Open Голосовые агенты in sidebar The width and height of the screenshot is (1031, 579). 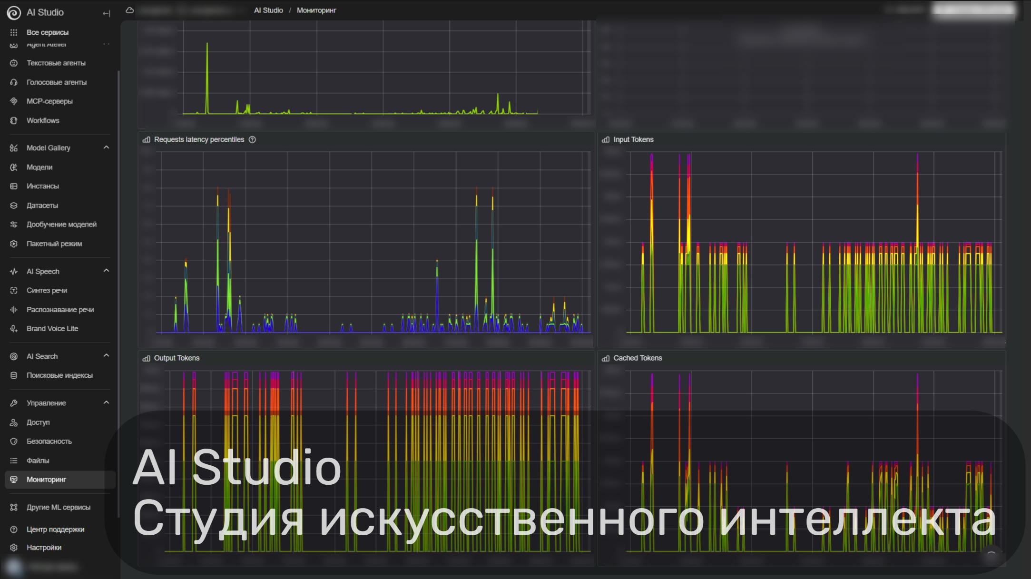[x=57, y=82]
